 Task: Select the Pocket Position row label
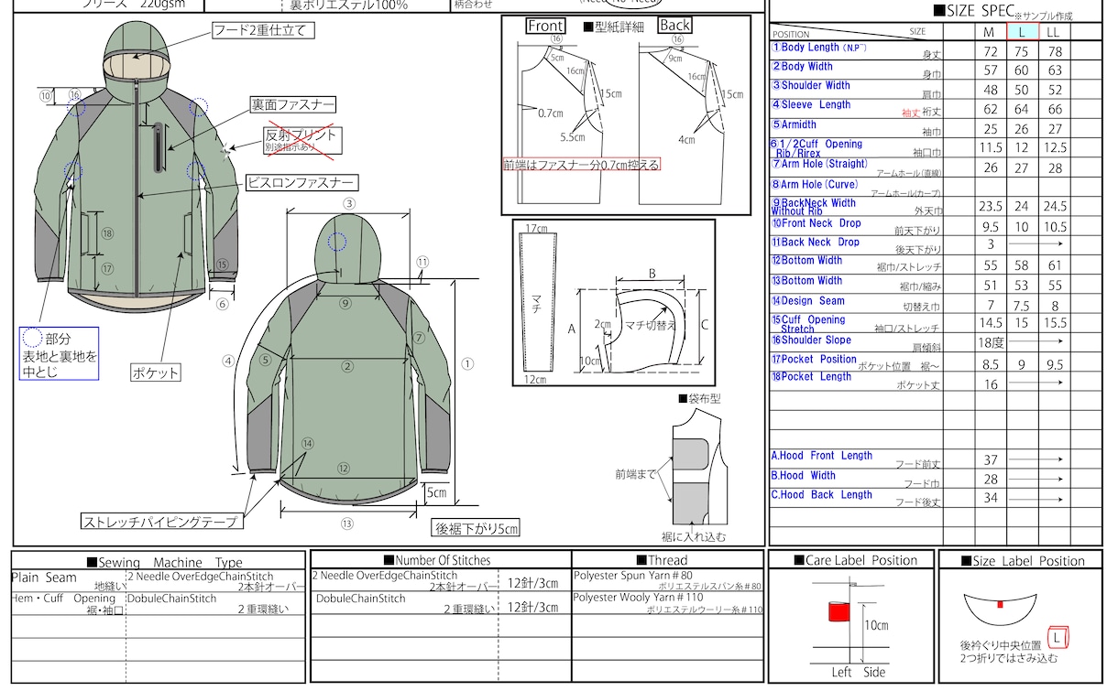pos(814,360)
